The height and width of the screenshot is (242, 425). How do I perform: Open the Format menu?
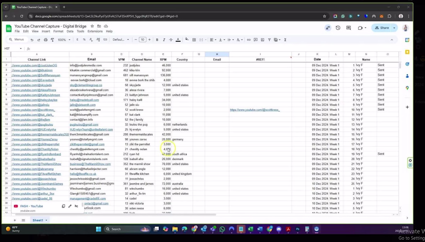pos(58,31)
